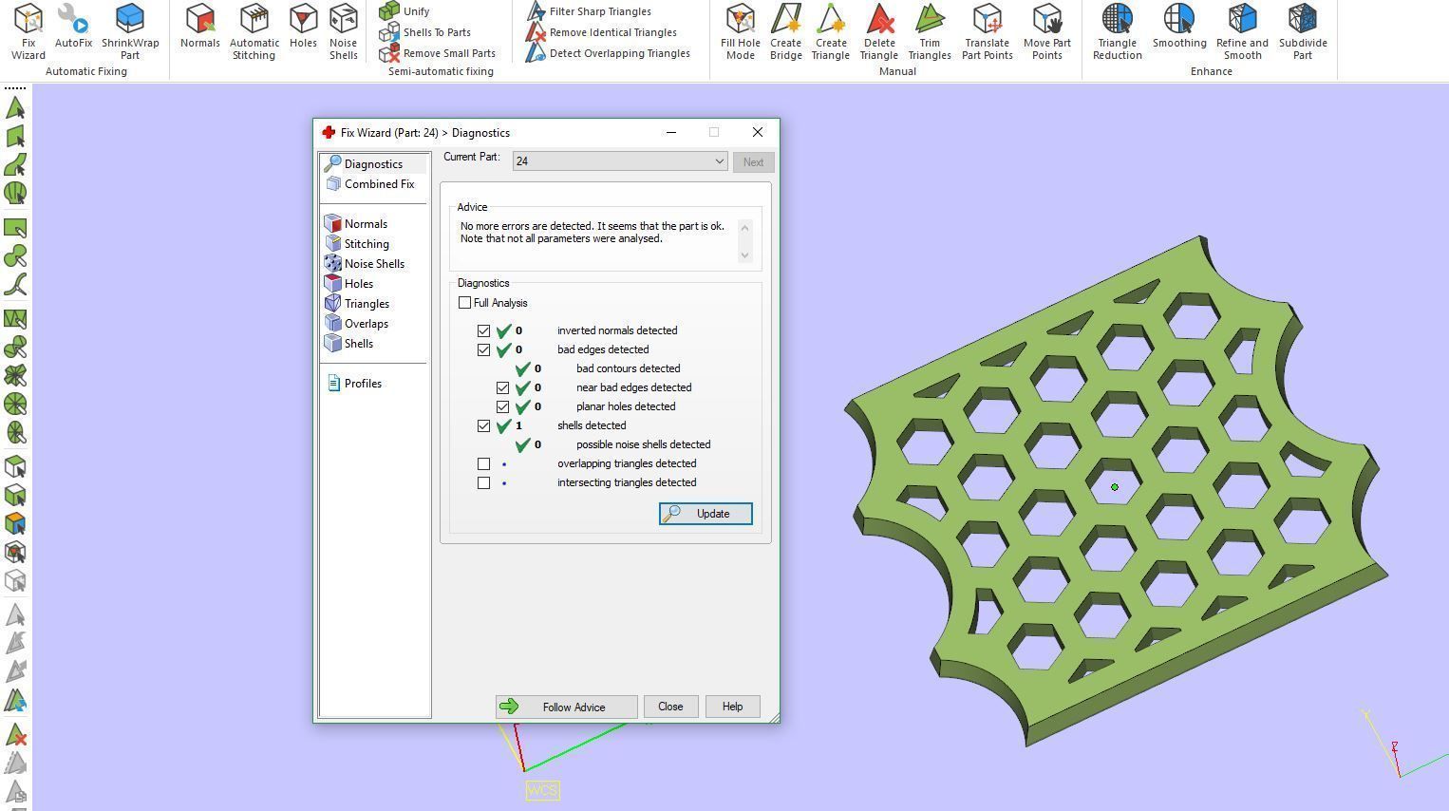The height and width of the screenshot is (811, 1449).
Task: Click the yellow WCS label in viewport
Action: 542,790
